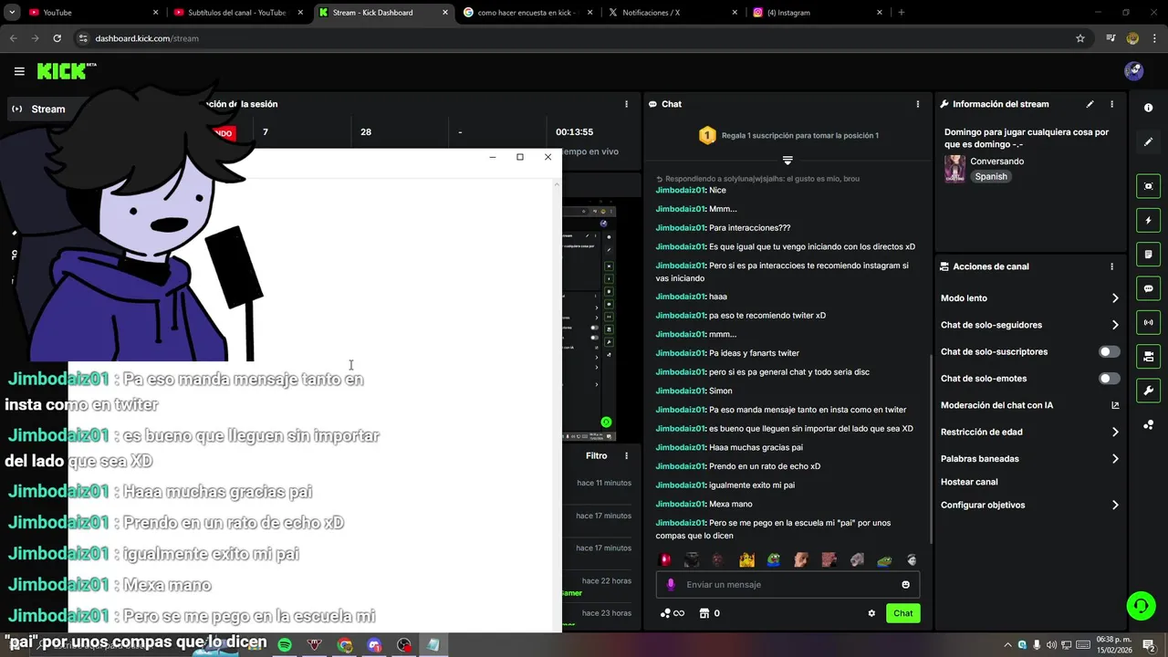Enable Chat de solo-emotes toggle
Image resolution: width=1168 pixels, height=657 pixels.
click(x=1109, y=379)
